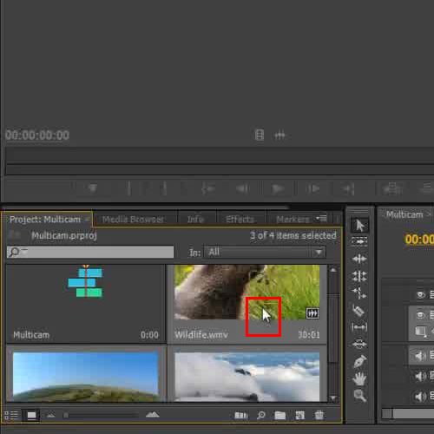Mute the bottom audio track speaker
The height and width of the screenshot is (434, 434).
coord(421,397)
